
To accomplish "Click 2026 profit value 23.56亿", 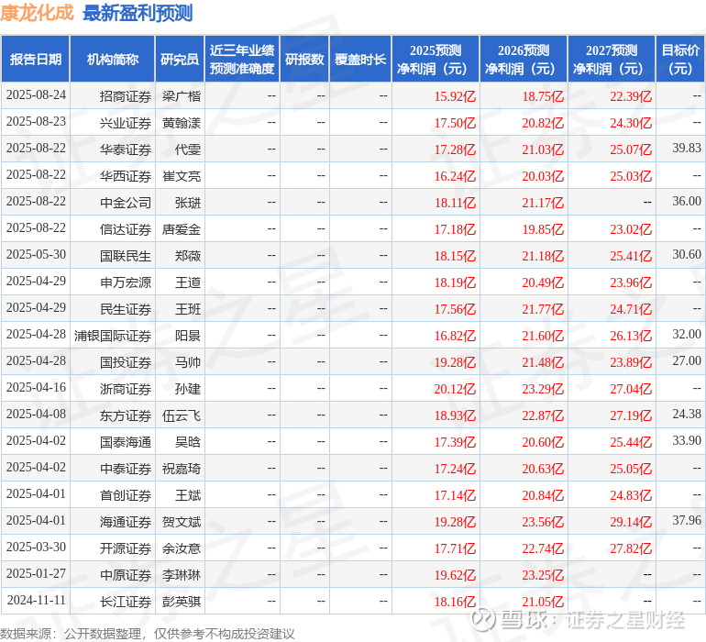I will [543, 522].
